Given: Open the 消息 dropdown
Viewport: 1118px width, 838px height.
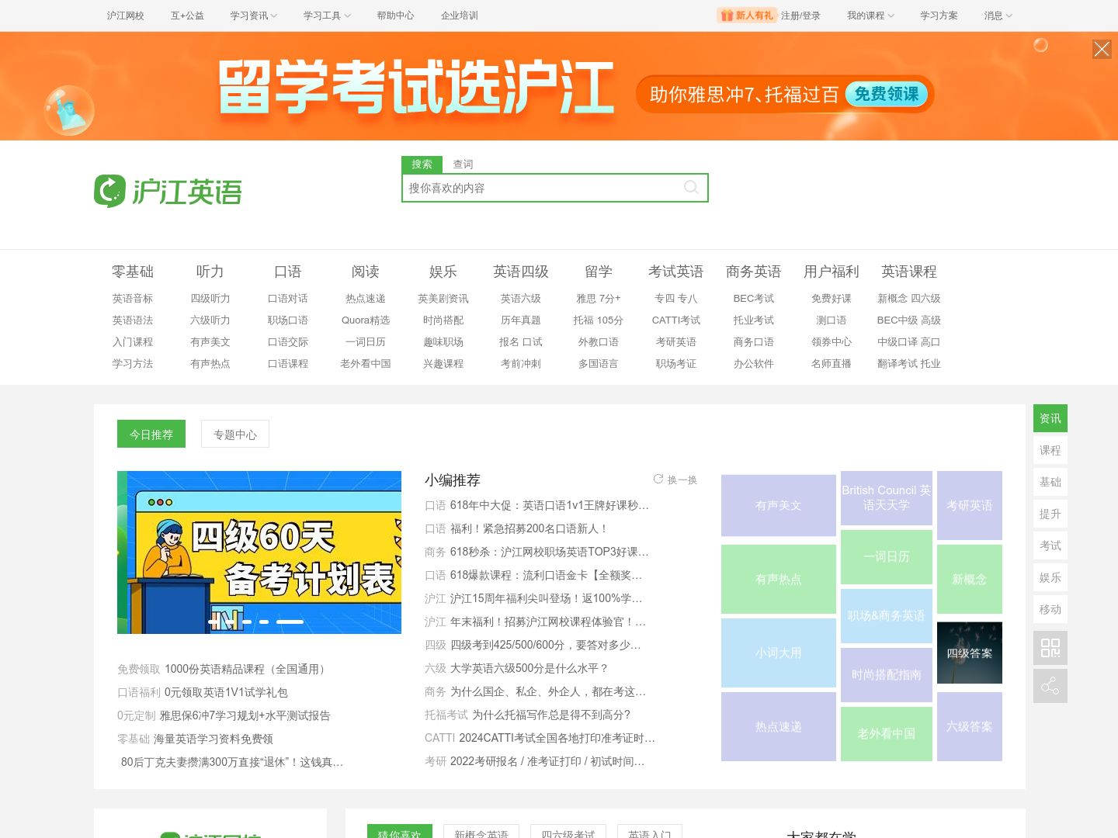Looking at the screenshot, I should 998,16.
